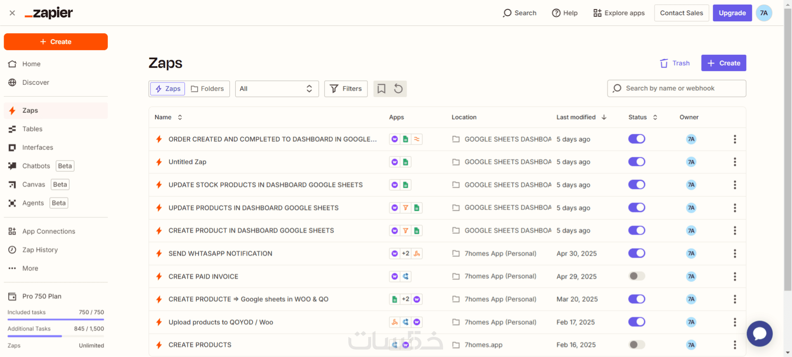Open the chat support bubble
The image size is (792, 357).
759,334
